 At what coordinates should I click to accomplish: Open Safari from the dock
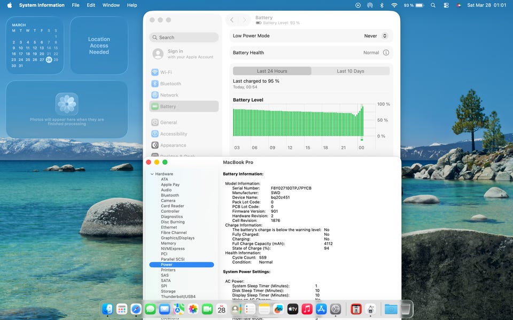point(136,309)
